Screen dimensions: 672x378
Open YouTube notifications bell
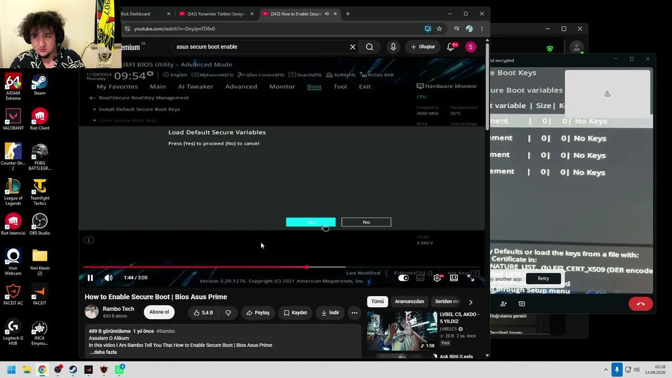450,47
